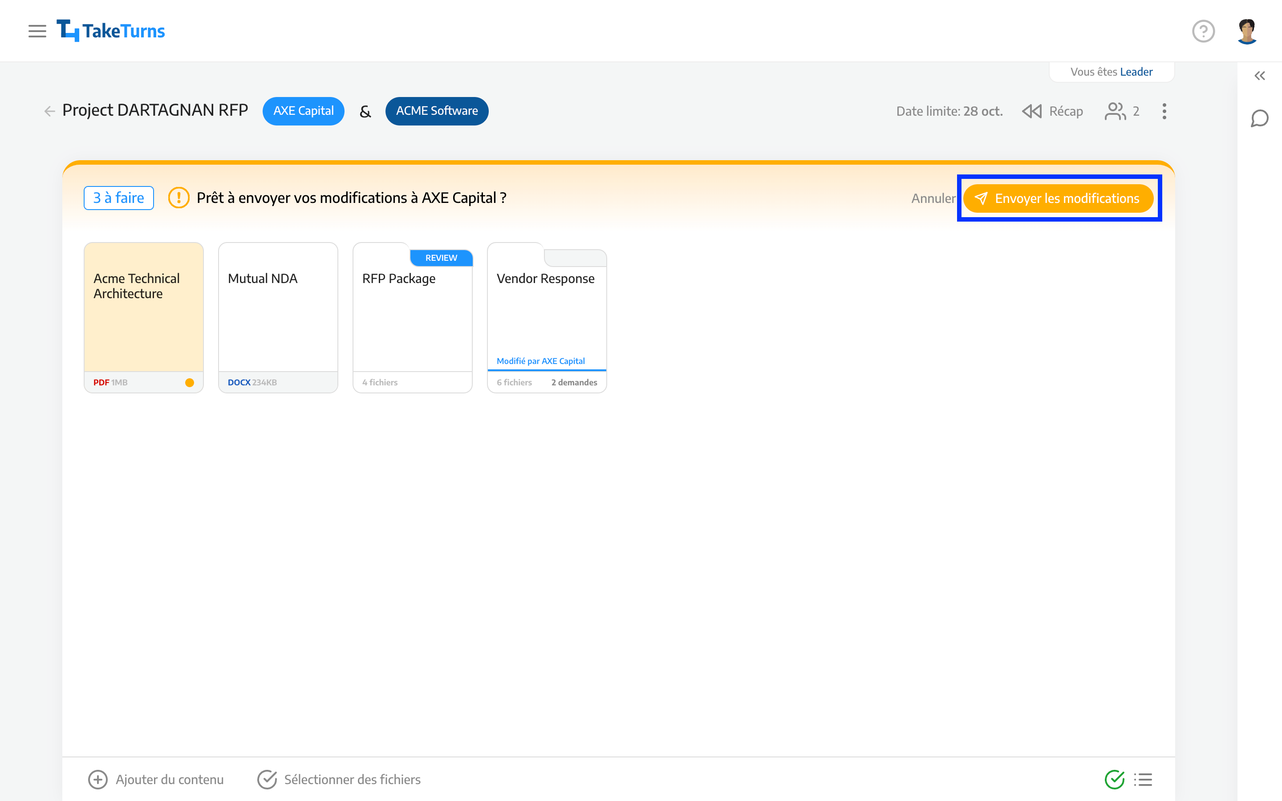
Task: Expand the Project DARTAGNAN RFP menu
Action: tap(1164, 111)
